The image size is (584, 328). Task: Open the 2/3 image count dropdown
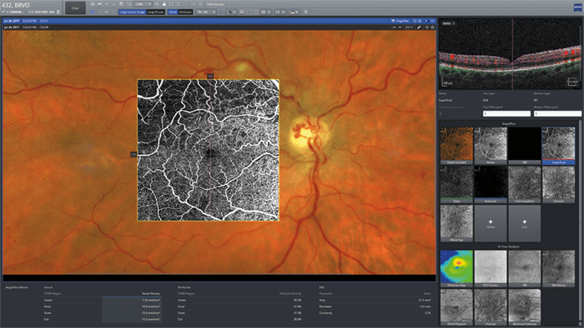tap(409, 27)
